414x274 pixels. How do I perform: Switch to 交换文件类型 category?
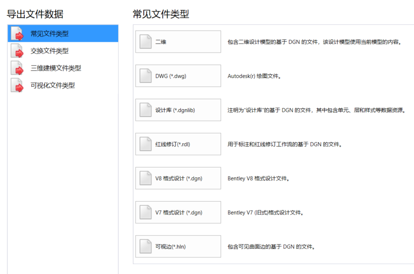49,51
